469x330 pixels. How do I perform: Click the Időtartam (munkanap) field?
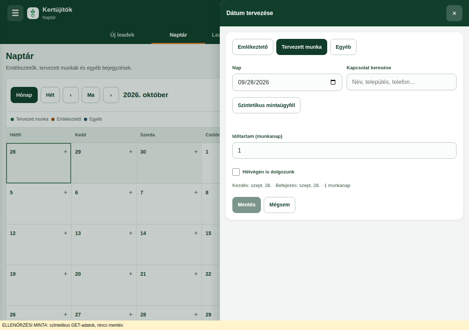click(x=344, y=150)
